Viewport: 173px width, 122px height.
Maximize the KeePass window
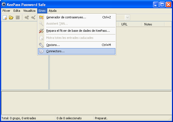162,5
